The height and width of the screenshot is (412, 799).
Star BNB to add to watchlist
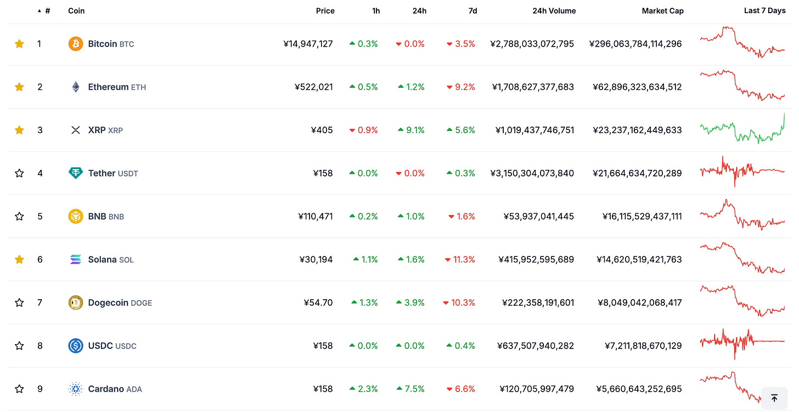pos(19,216)
